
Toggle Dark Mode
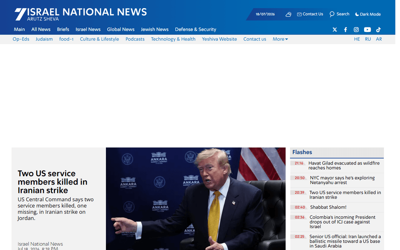click(x=368, y=14)
